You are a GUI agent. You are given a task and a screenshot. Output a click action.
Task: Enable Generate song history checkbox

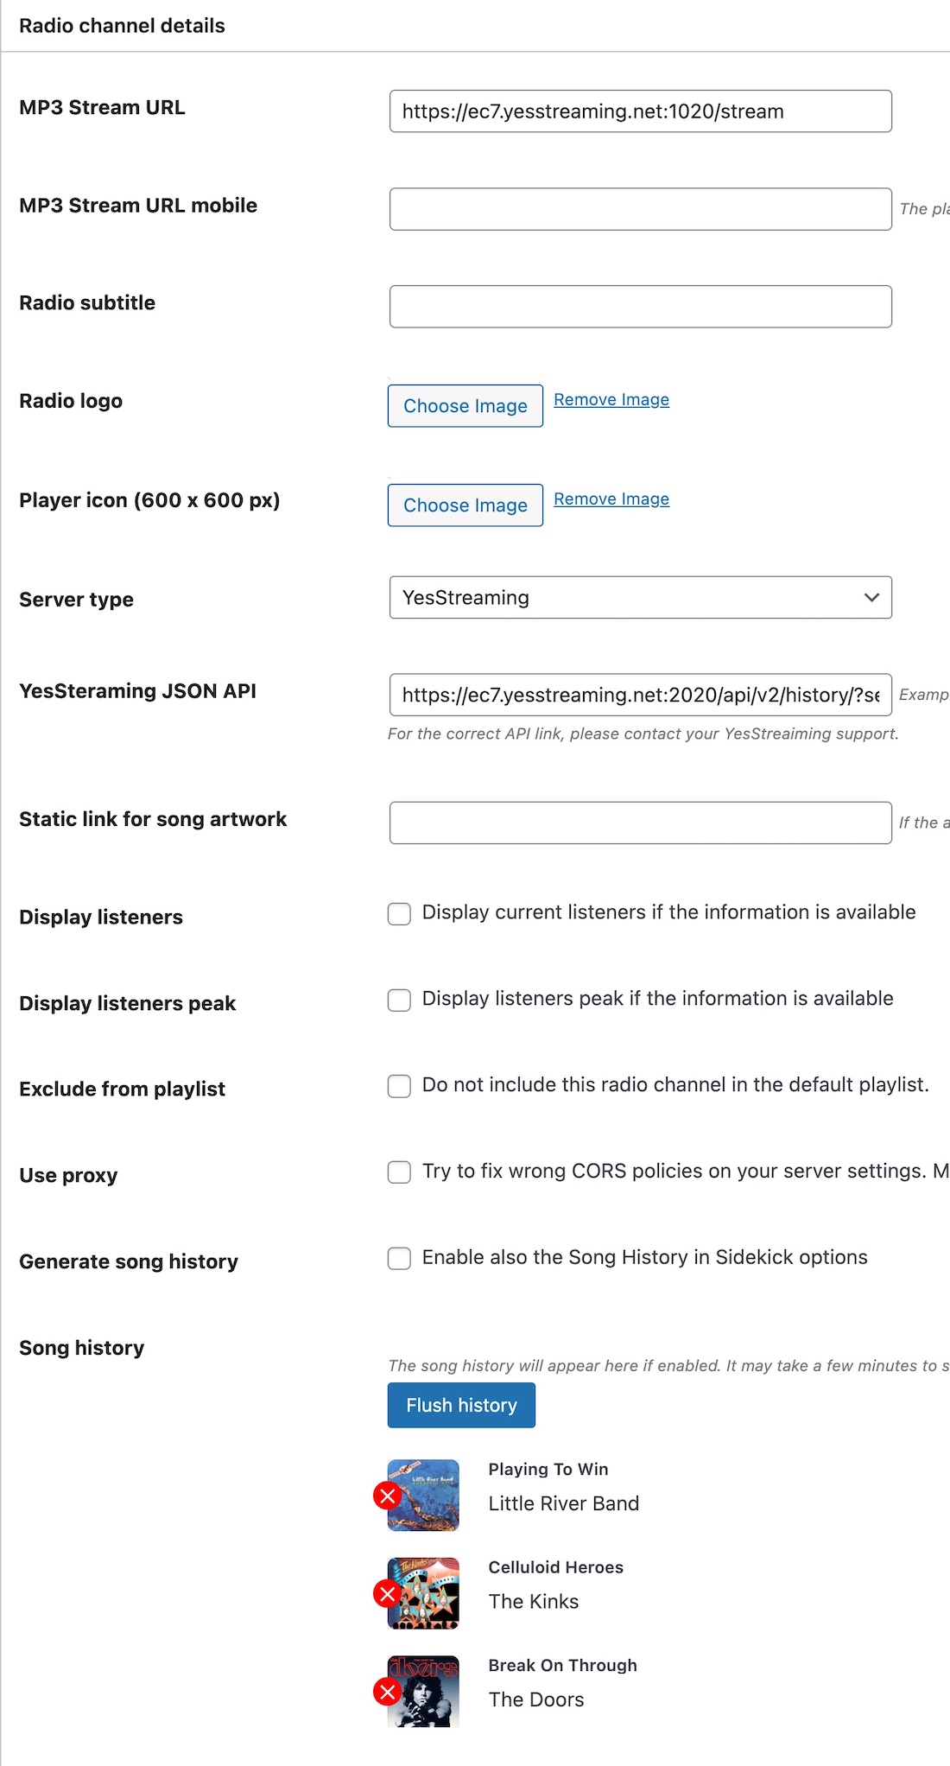click(399, 1259)
